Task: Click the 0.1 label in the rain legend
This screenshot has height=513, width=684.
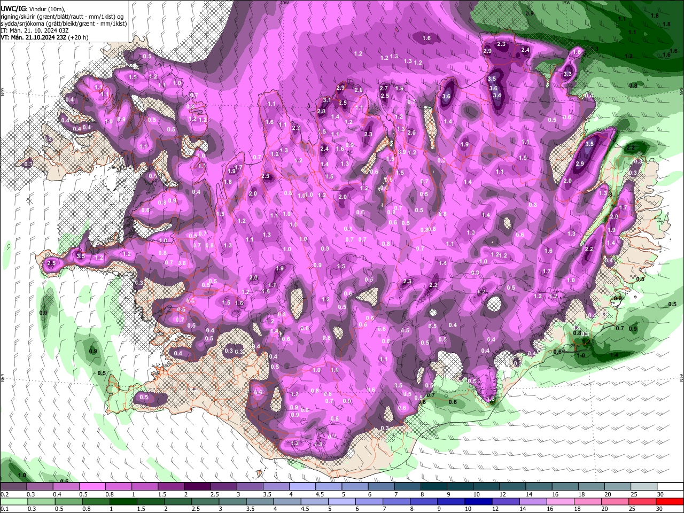Action: point(4,509)
